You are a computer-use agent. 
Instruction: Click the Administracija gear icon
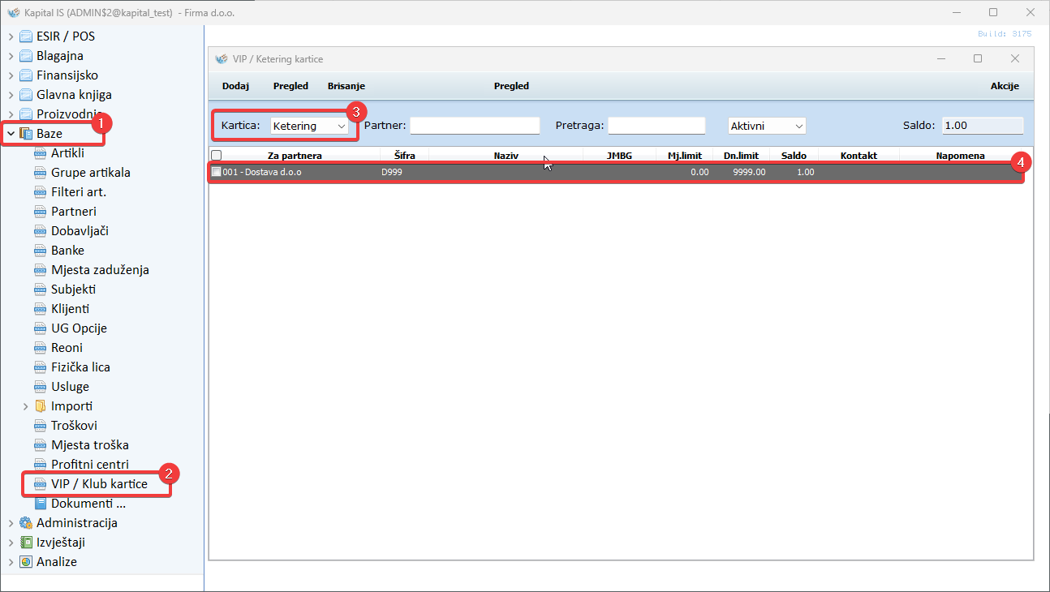[26, 523]
